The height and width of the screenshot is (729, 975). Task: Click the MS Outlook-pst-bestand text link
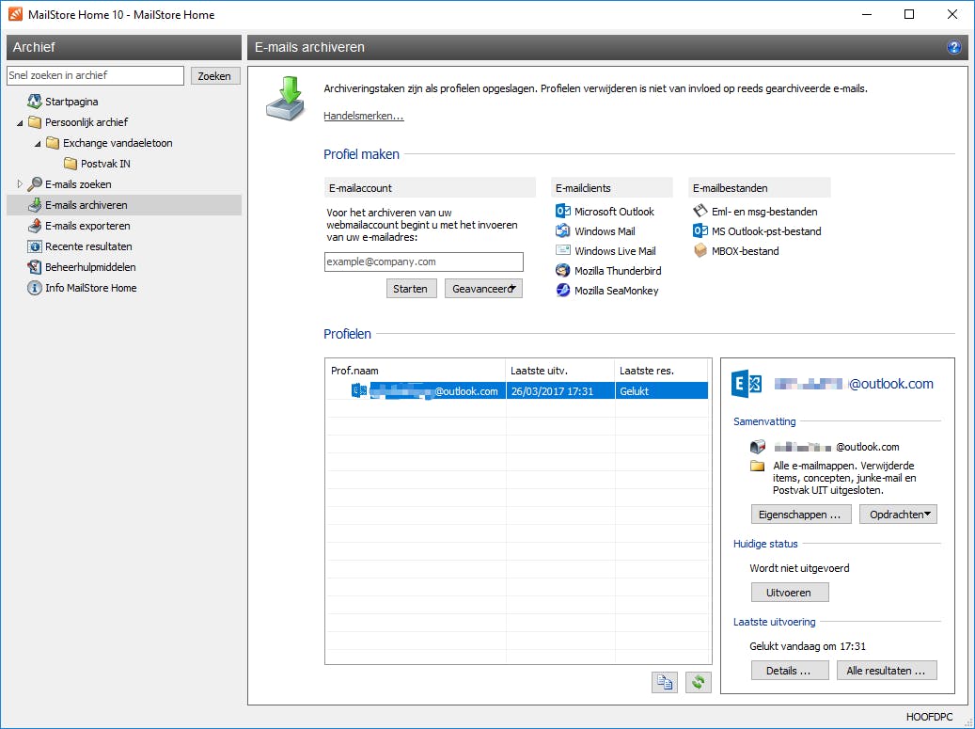point(766,231)
